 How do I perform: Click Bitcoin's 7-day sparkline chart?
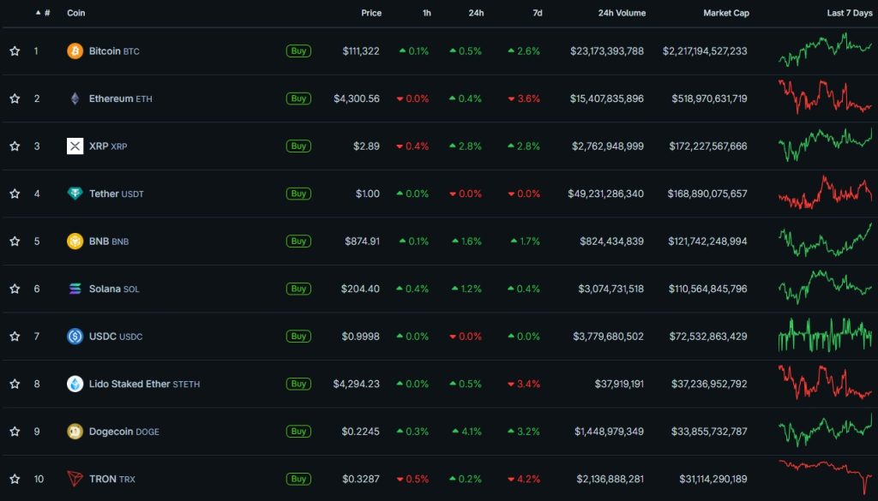[x=825, y=51]
